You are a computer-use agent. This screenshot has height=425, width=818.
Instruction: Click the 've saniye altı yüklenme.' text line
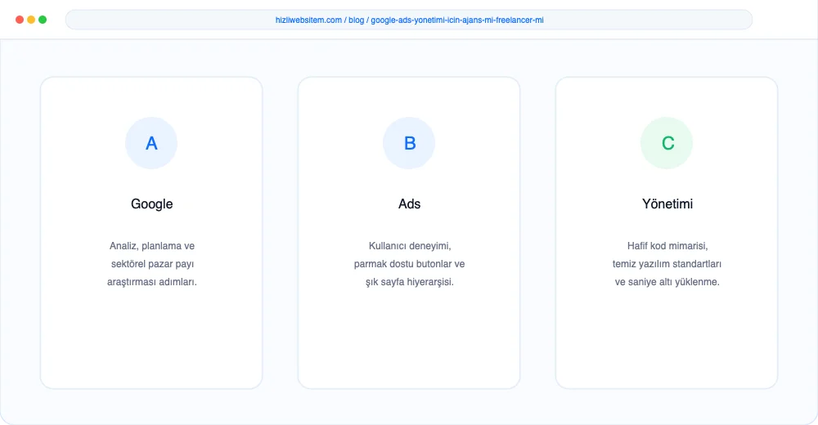[x=667, y=282]
